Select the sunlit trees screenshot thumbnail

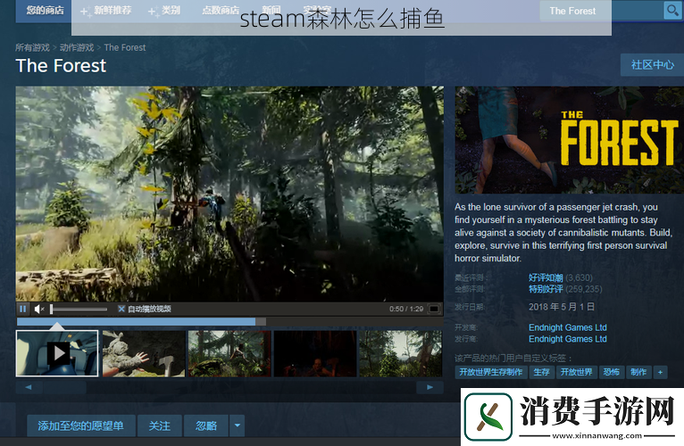point(400,353)
